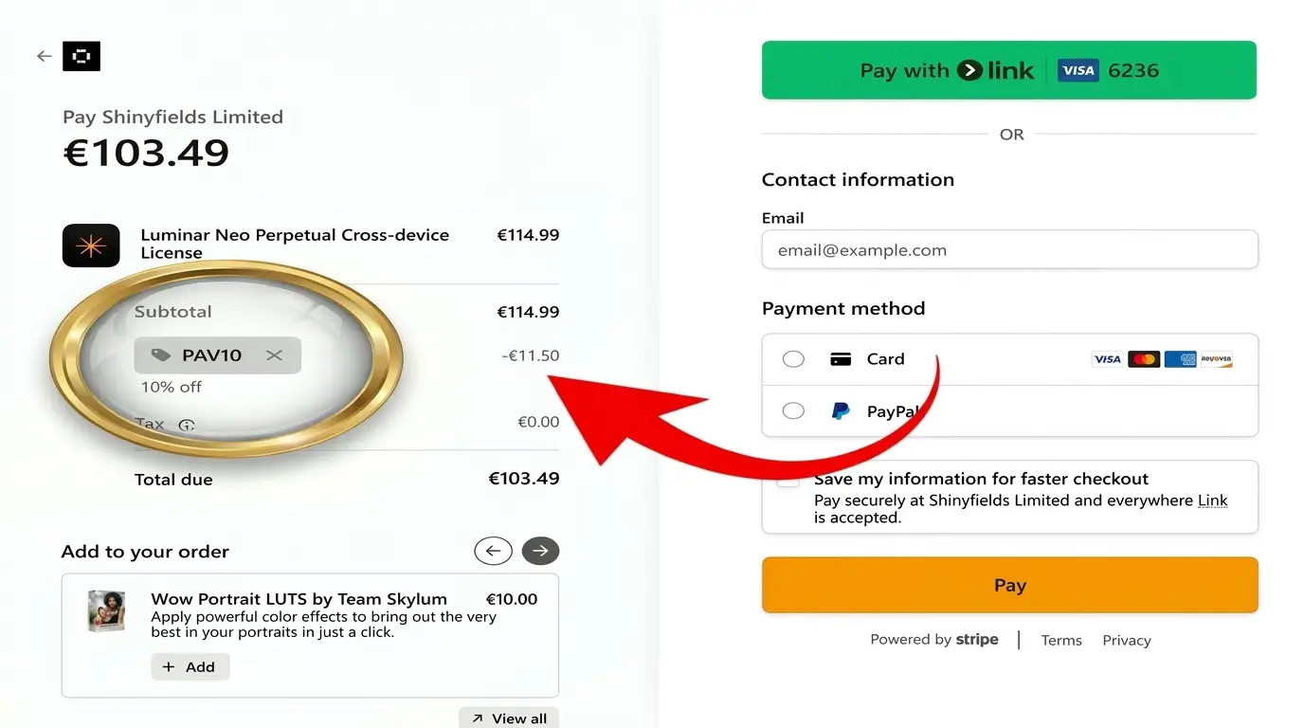This screenshot has width=1304, height=728.
Task: Open the Terms link
Action: pos(1060,640)
